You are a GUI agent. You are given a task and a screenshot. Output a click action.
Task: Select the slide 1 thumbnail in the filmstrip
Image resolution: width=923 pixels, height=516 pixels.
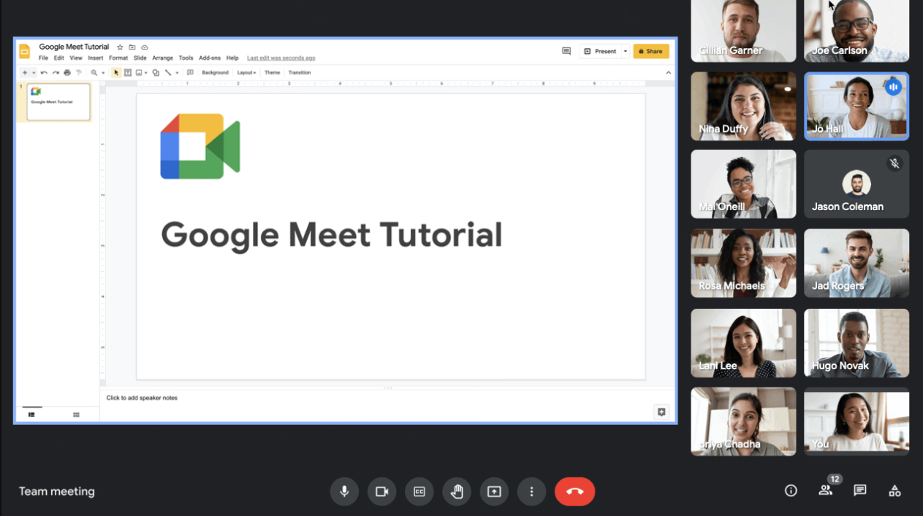tap(58, 102)
